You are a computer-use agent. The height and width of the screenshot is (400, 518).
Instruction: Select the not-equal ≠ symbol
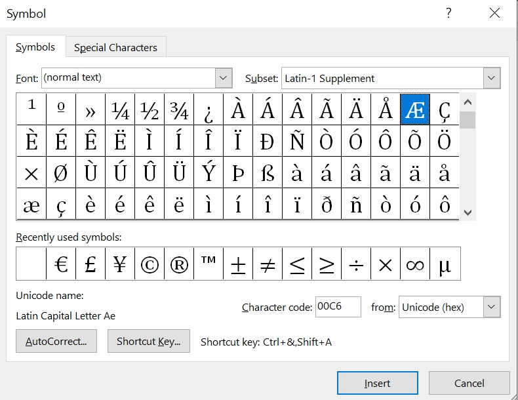pyautogui.click(x=268, y=264)
